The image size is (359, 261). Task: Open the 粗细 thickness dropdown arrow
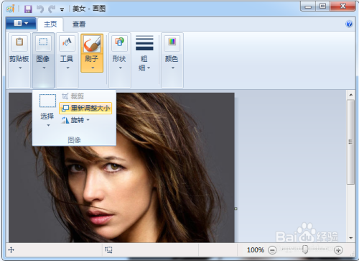[149, 68]
